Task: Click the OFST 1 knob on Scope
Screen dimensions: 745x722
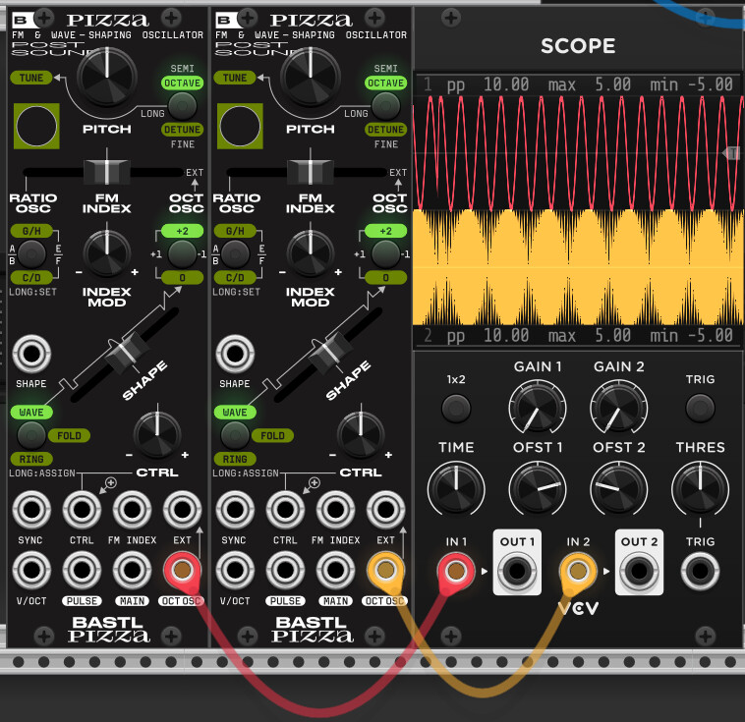Action: pyautogui.click(x=538, y=489)
